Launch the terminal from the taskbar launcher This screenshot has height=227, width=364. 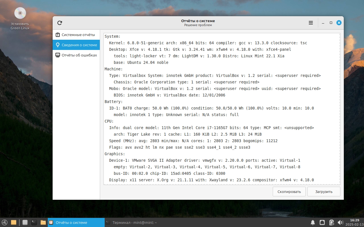coord(34,222)
